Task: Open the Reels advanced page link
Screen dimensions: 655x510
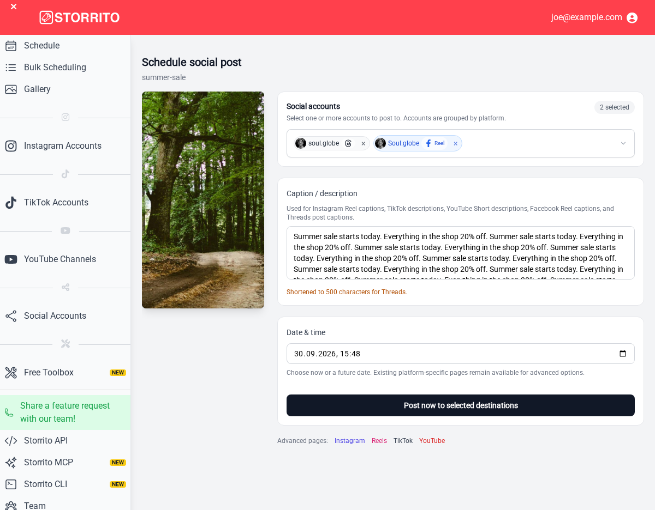Action: [x=379, y=441]
